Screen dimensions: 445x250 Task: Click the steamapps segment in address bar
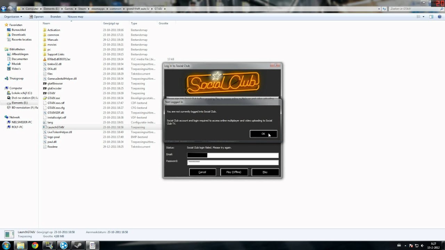click(98, 9)
